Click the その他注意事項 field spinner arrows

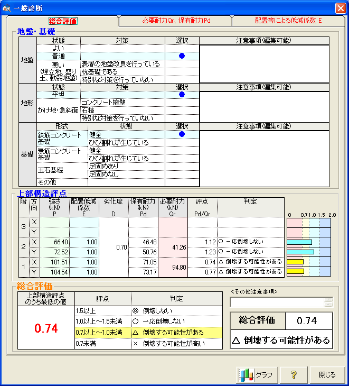[328, 302]
